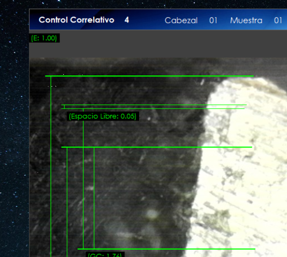Click the Cabezal label in header

181,21
